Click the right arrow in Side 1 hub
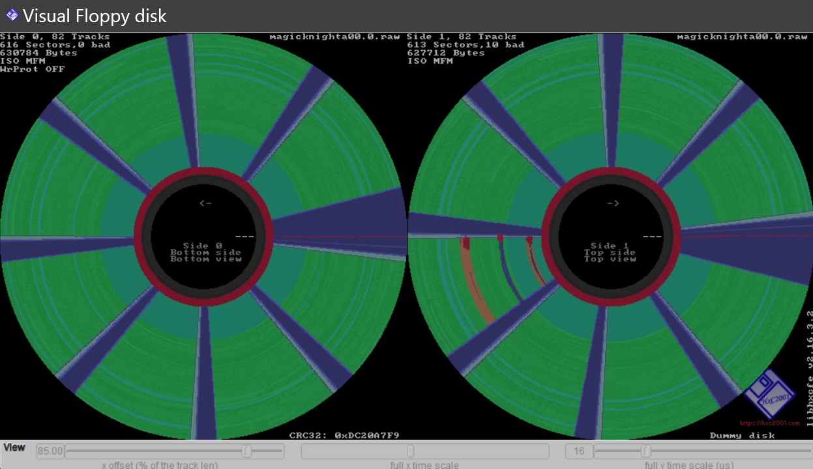 (613, 203)
